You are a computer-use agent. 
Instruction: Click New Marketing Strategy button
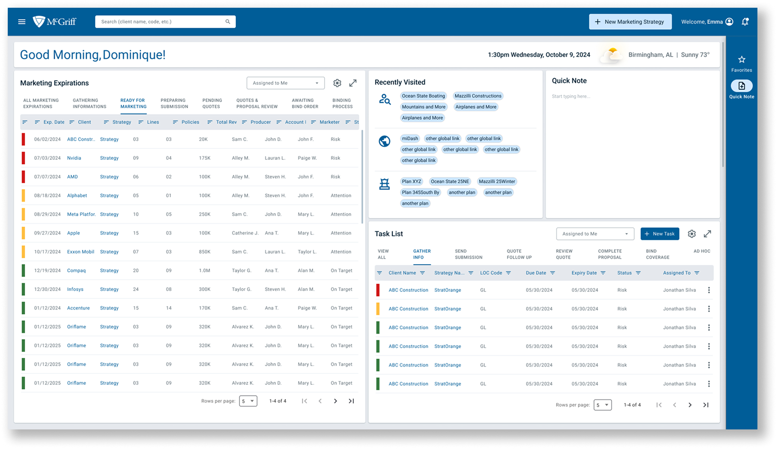click(630, 21)
